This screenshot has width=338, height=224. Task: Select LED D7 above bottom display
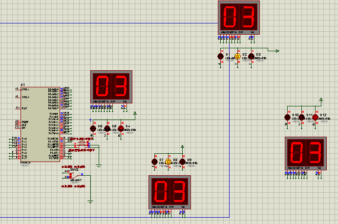[x=155, y=162]
